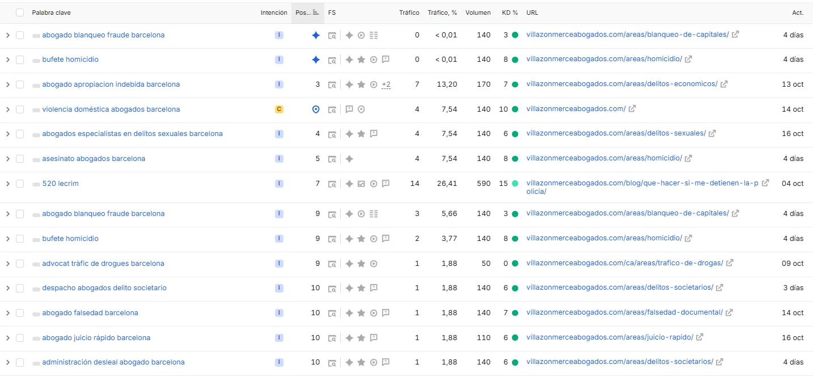Click AI overview position star in first abogado blanqueo row
Viewport: 813px width, 377px height.
[x=316, y=35]
